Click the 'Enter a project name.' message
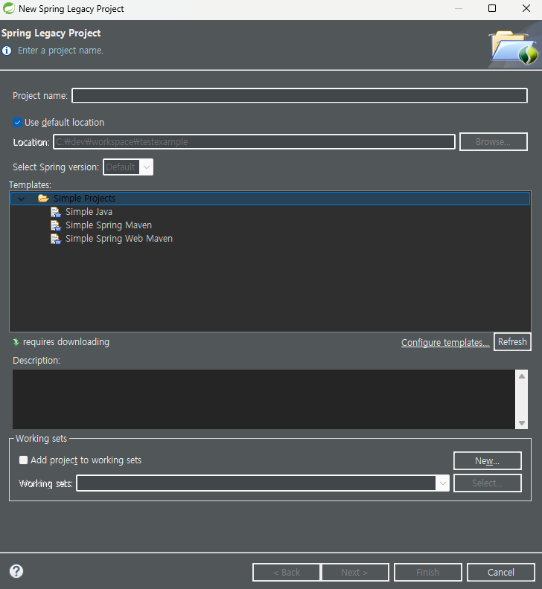The height and width of the screenshot is (589, 542). click(x=60, y=51)
